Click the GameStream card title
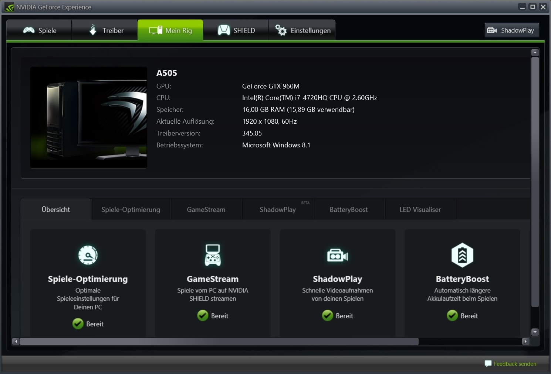The height and width of the screenshot is (374, 551). pyautogui.click(x=213, y=279)
